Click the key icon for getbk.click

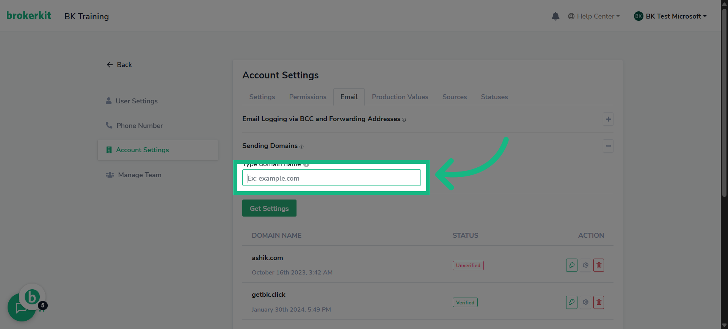(571, 302)
